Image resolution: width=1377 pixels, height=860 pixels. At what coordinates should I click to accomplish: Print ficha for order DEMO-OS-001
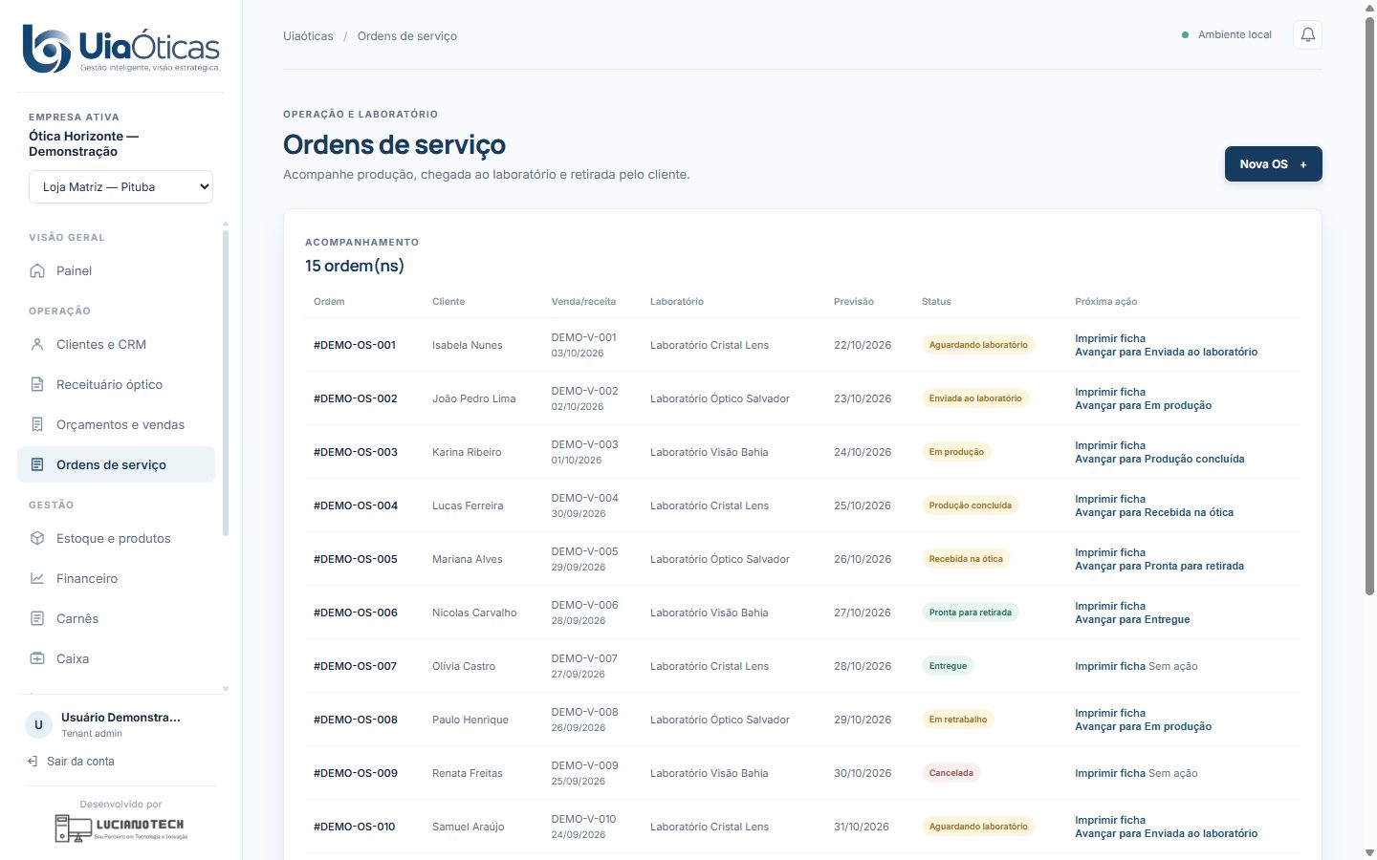(1110, 338)
